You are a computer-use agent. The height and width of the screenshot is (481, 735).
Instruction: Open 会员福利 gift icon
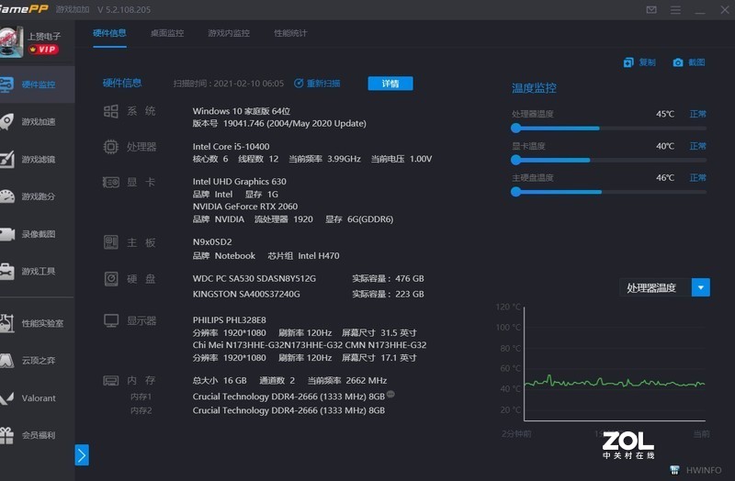pyautogui.click(x=7, y=435)
